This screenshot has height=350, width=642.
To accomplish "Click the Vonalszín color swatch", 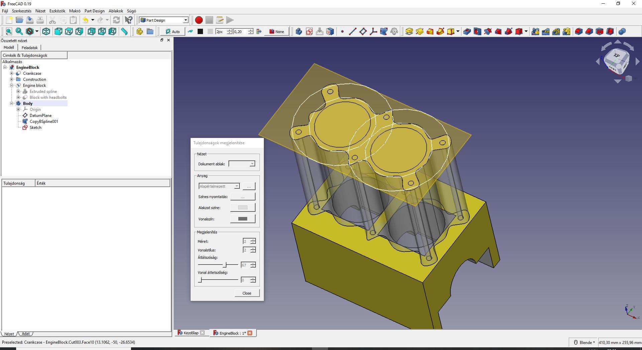I will [x=243, y=219].
